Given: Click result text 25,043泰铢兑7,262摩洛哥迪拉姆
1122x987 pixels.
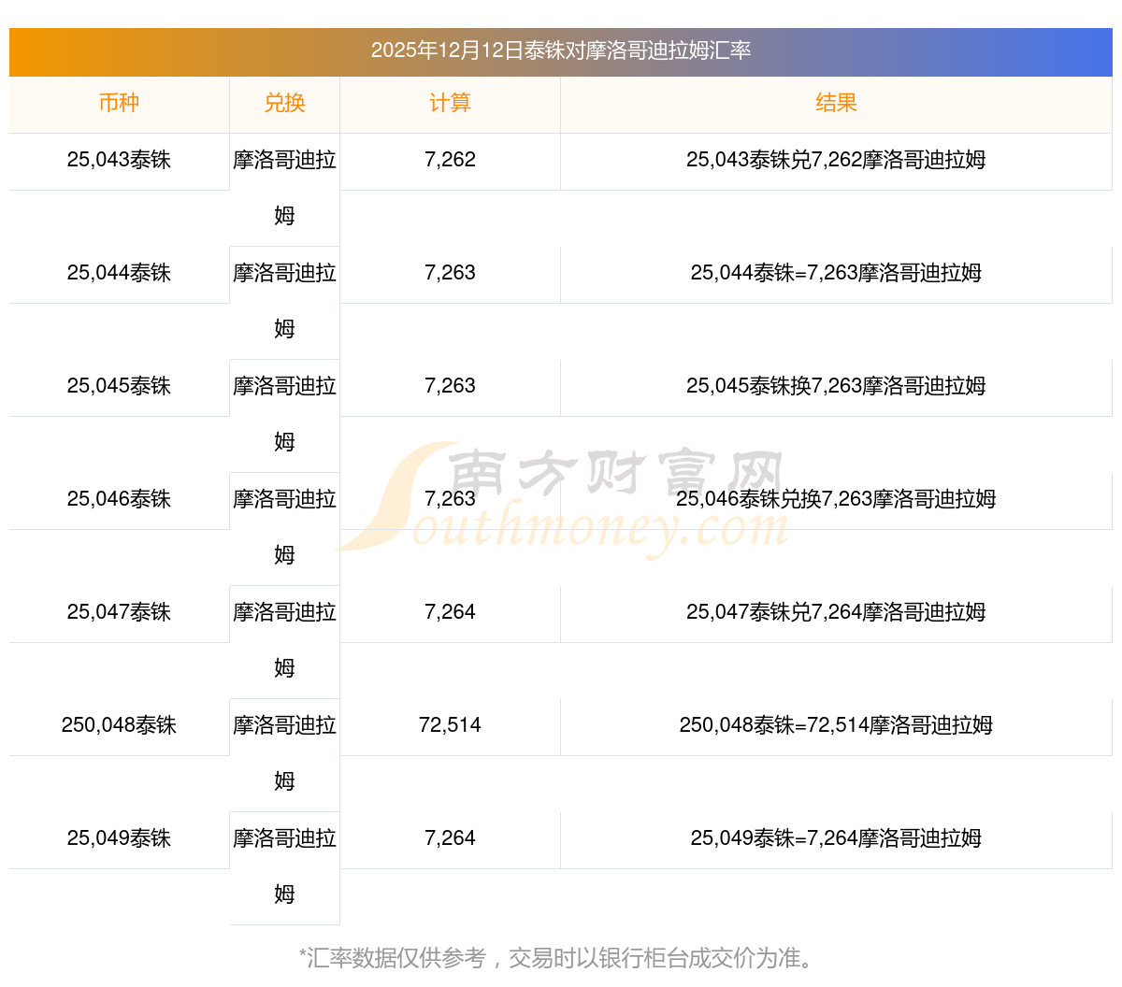Looking at the screenshot, I should [836, 160].
